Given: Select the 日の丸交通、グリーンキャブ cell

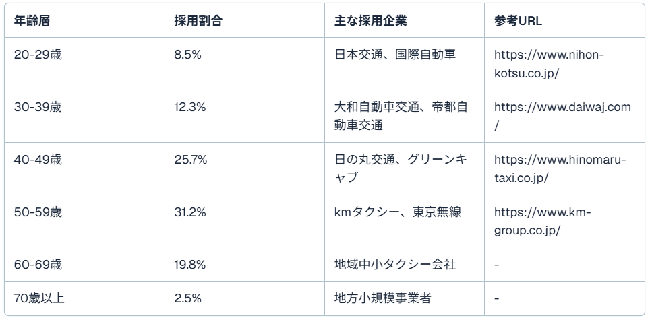Looking at the screenshot, I should pos(401,168).
